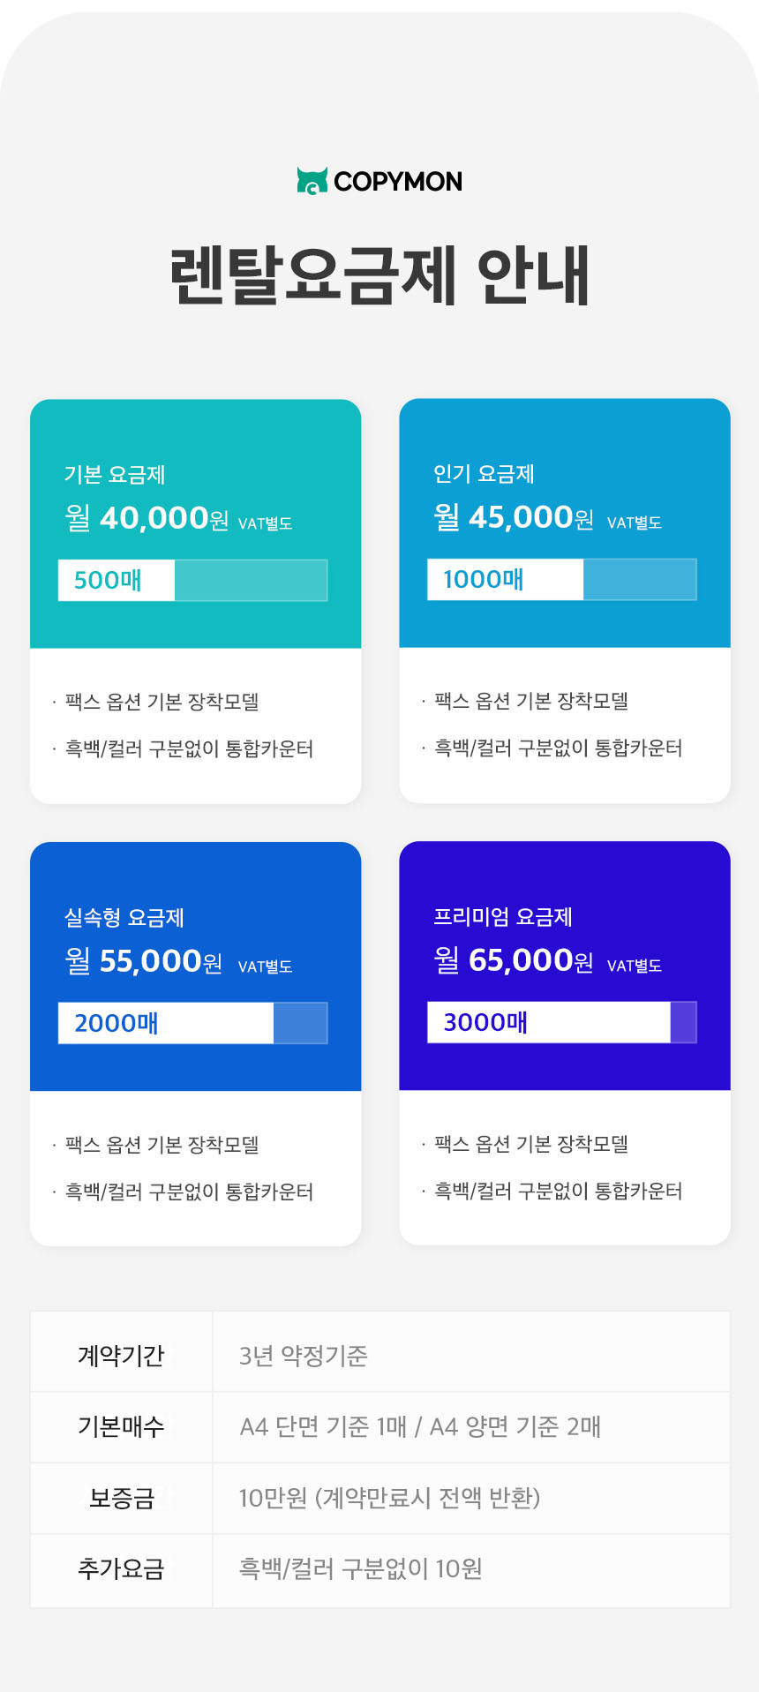759x1692 pixels.
Task: Click the 3년 약정기준 table value
Action: 304,1356
